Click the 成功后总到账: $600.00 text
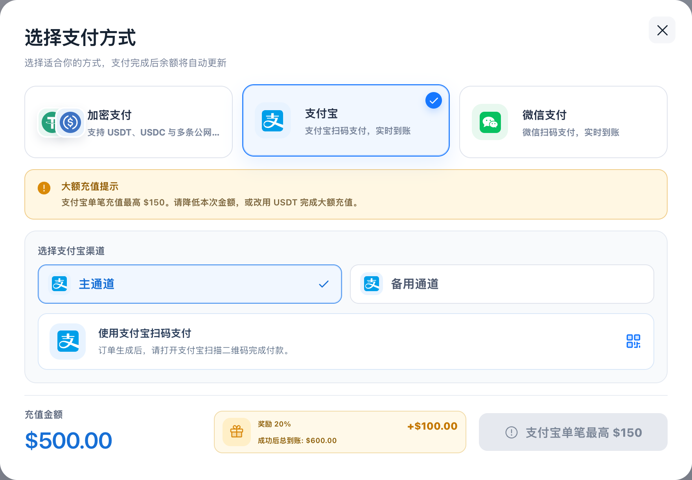This screenshot has width=692, height=480. coord(297,441)
